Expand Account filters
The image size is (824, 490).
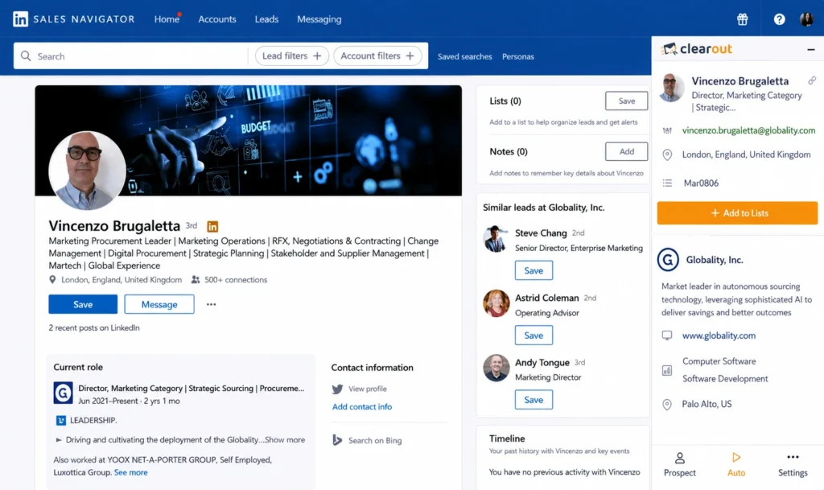[377, 56]
